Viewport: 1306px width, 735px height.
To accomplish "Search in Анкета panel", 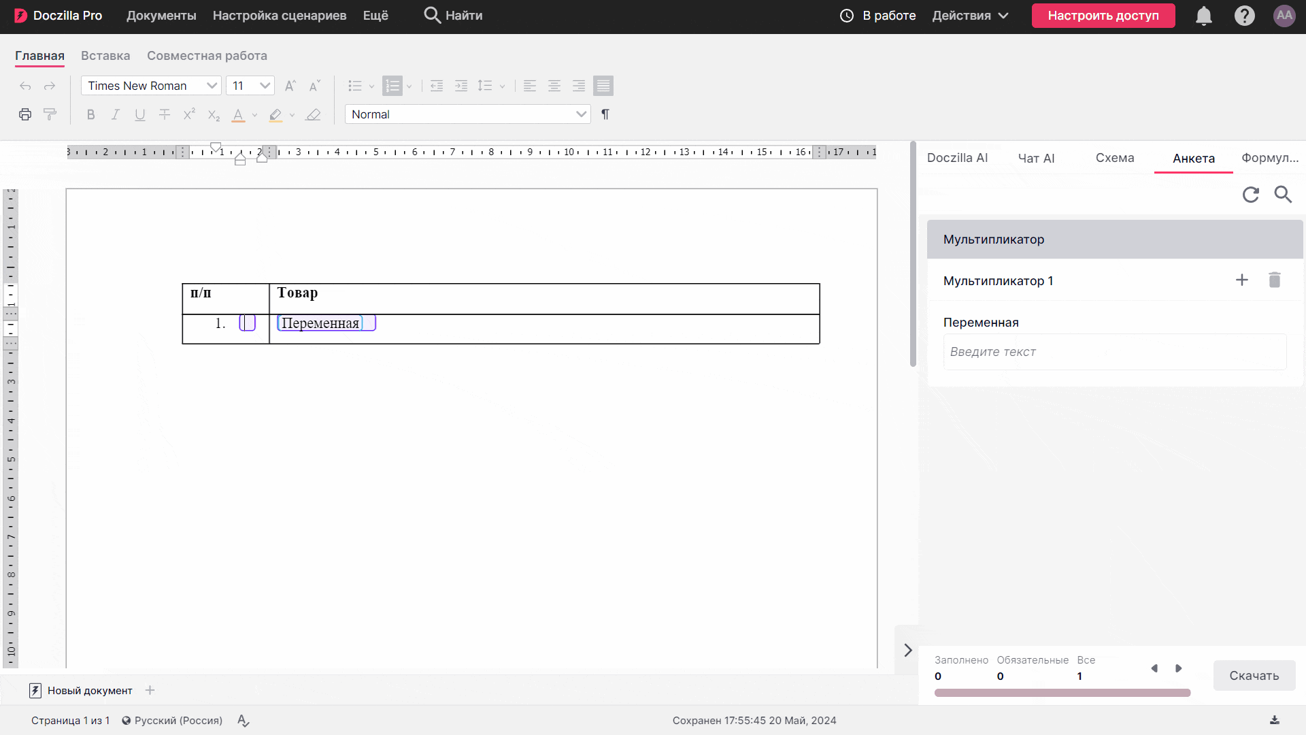I will [x=1283, y=195].
